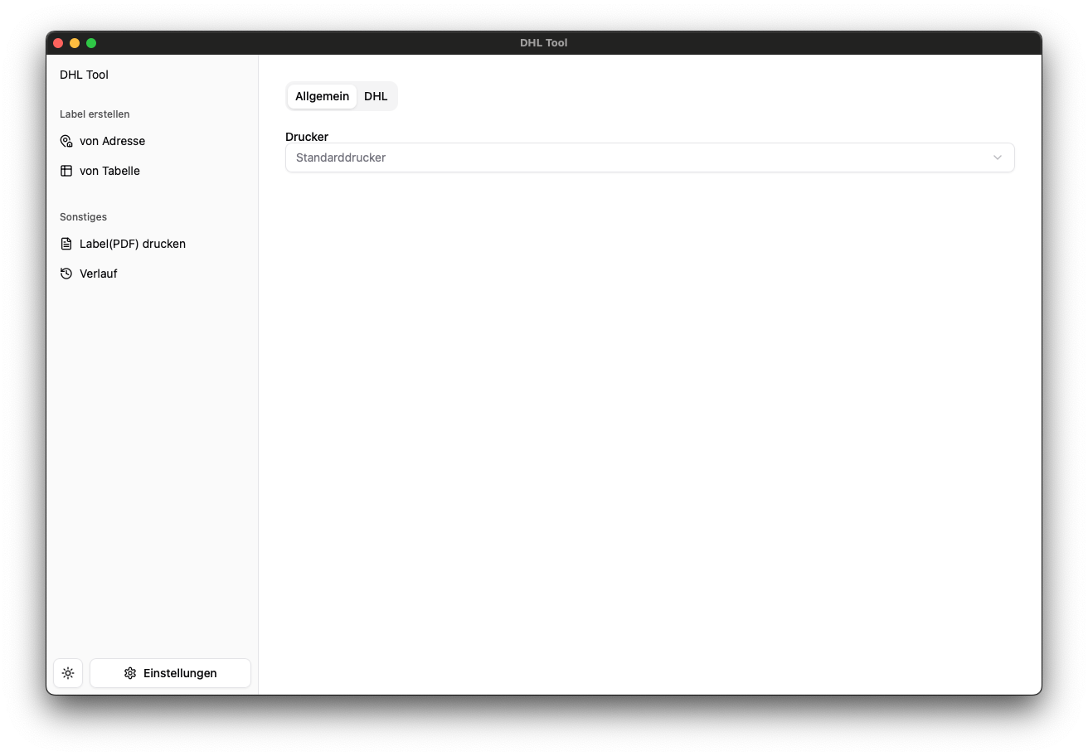Toggle light/dark theme with the sun button
1088x756 pixels.
point(68,673)
